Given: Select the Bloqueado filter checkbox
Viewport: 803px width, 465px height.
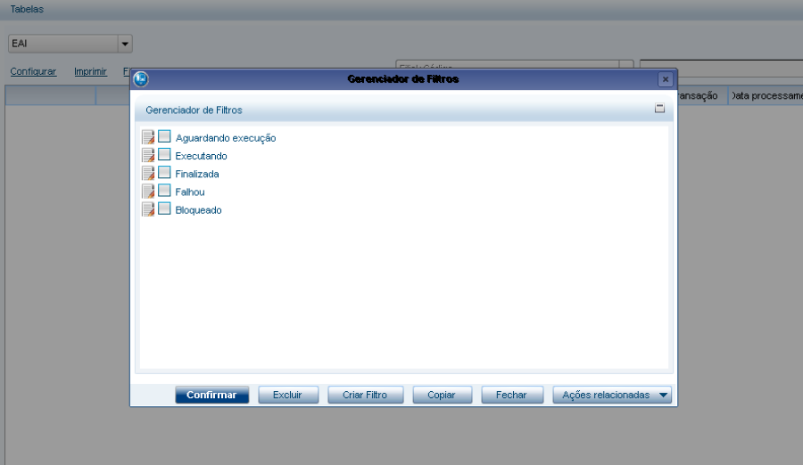Looking at the screenshot, I should pyautogui.click(x=164, y=208).
